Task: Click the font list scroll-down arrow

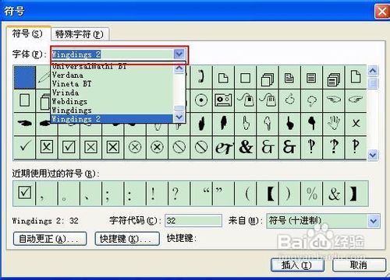Action: click(x=179, y=117)
